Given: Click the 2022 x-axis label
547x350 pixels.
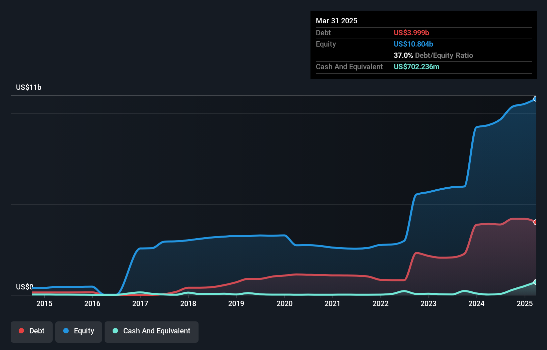Looking at the screenshot, I should tap(380, 303).
